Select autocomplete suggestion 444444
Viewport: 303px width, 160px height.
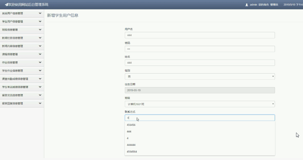click(x=200, y=145)
